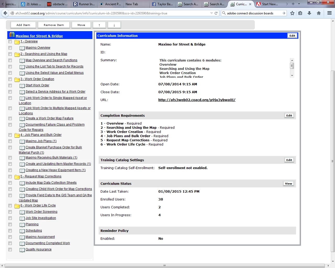Image resolution: width=335 pixels, height=268 pixels.
Task: Click the Remove Item button
Action: [54, 25]
